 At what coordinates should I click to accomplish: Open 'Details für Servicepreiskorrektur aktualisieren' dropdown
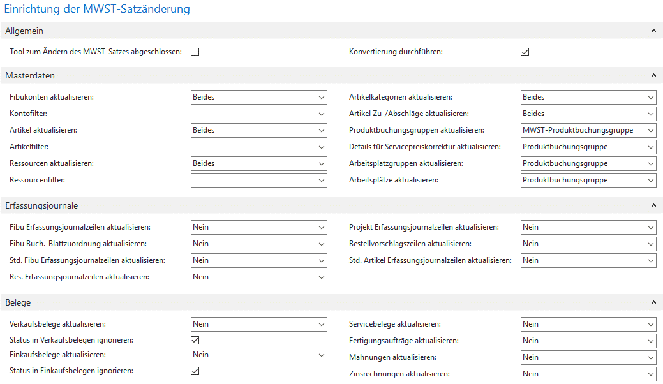[588, 147]
